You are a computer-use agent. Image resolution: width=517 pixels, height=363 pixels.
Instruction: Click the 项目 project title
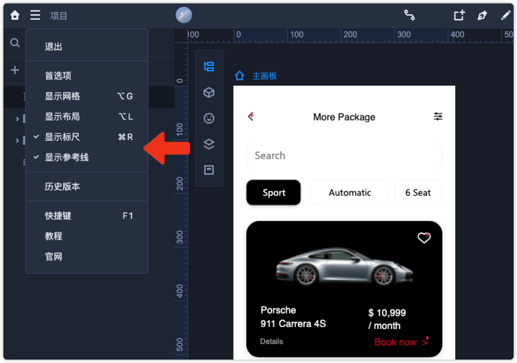[x=59, y=16]
